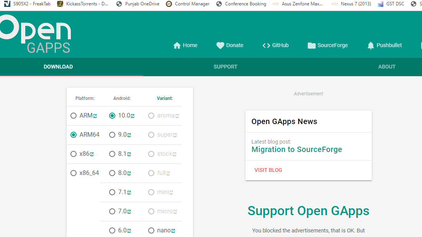This screenshot has width=422, height=237.
Task: Select Android 8.1 radio button
Action: (112, 154)
